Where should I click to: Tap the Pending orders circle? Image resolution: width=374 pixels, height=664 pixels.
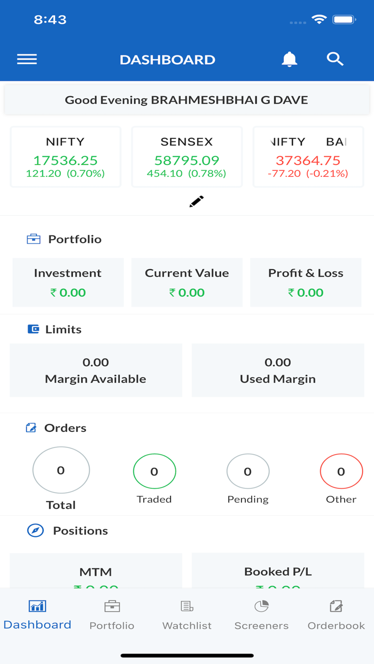click(248, 471)
